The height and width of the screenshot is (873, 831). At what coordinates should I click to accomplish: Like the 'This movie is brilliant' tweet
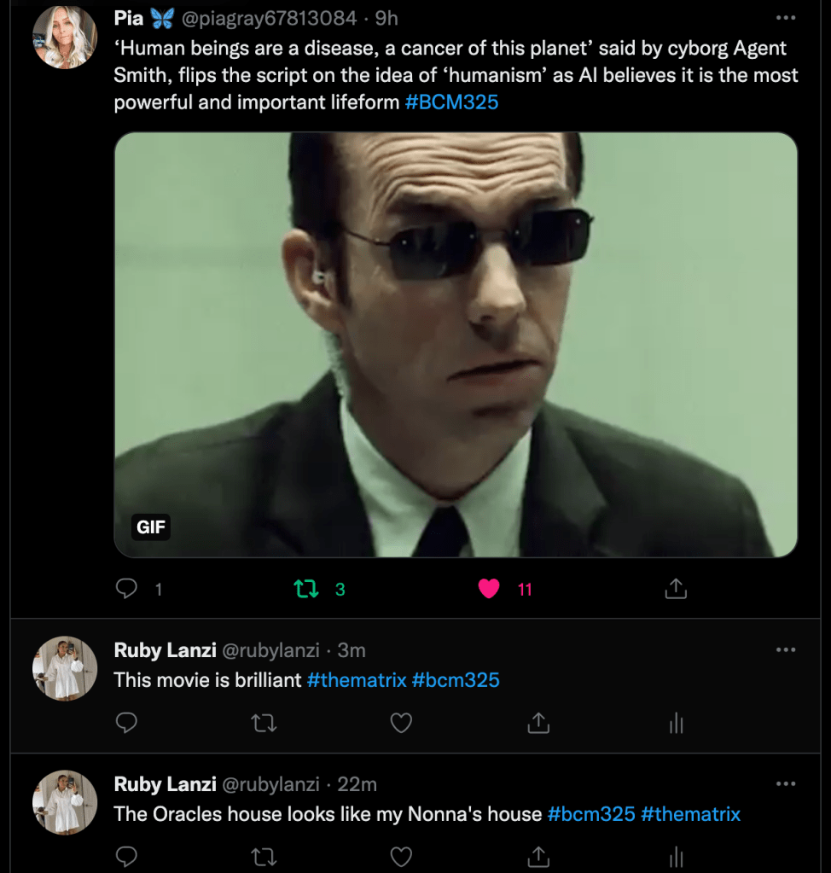pos(401,724)
